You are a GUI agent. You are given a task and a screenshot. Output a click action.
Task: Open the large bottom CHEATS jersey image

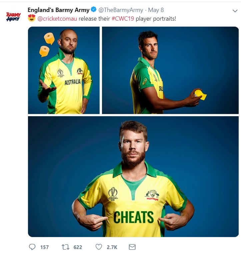133,176
